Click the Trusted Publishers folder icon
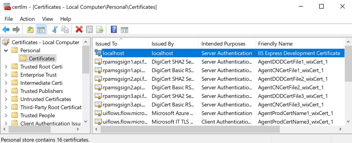This screenshot has width=352, height=143. [15, 91]
